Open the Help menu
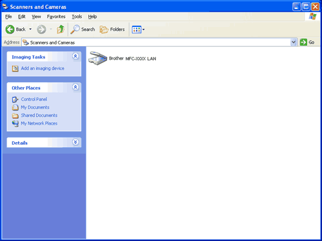This screenshot has width=322, height=241. [92, 17]
